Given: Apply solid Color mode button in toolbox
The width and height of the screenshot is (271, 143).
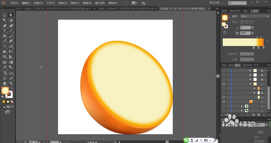Looking at the screenshot, I should coord(4,102).
